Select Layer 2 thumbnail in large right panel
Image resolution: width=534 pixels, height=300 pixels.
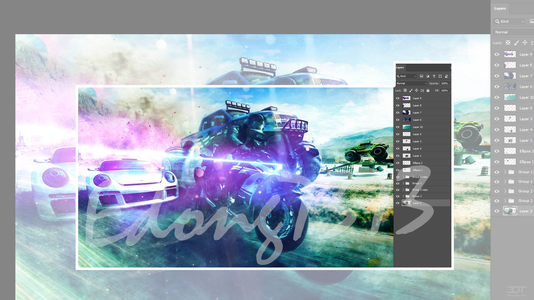pyautogui.click(x=510, y=211)
